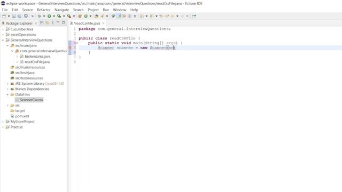Open the External Tools dropdown arrow
The height and width of the screenshot is (192, 342).
(x=74, y=16)
